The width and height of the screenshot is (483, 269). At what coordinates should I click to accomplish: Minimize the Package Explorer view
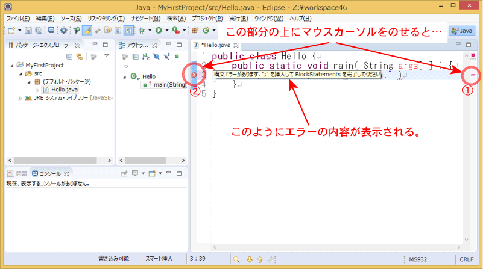[x=95, y=45]
